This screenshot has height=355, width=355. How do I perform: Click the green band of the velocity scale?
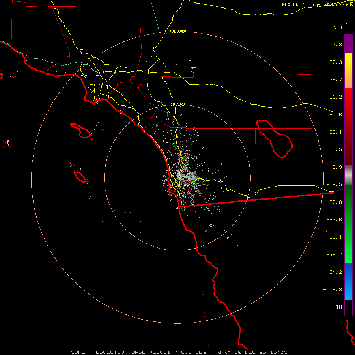[348, 224]
